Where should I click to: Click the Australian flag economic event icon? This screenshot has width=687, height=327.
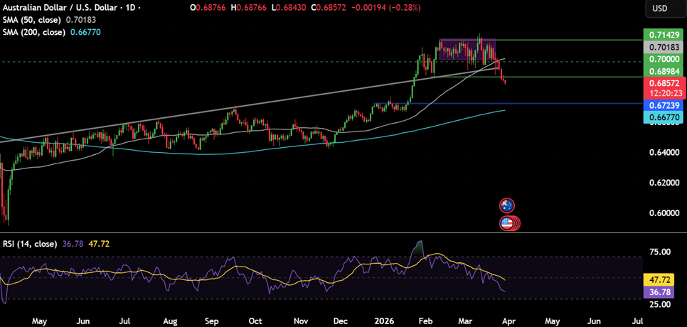pyautogui.click(x=507, y=205)
